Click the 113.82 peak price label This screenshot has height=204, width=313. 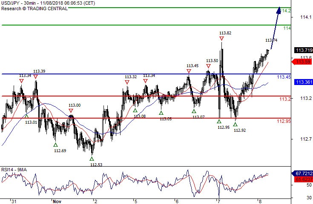pyautogui.click(x=225, y=33)
